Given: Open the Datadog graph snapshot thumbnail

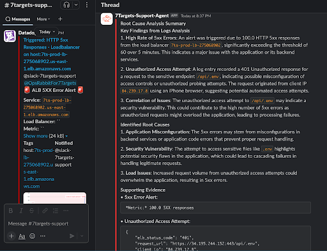Looking at the screenshot, I should point(55,198).
